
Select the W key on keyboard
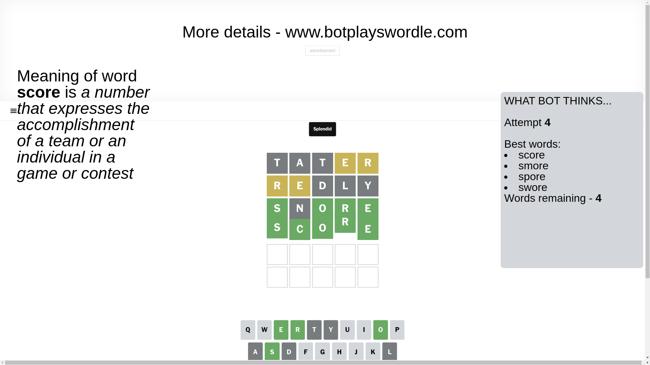pyautogui.click(x=264, y=330)
